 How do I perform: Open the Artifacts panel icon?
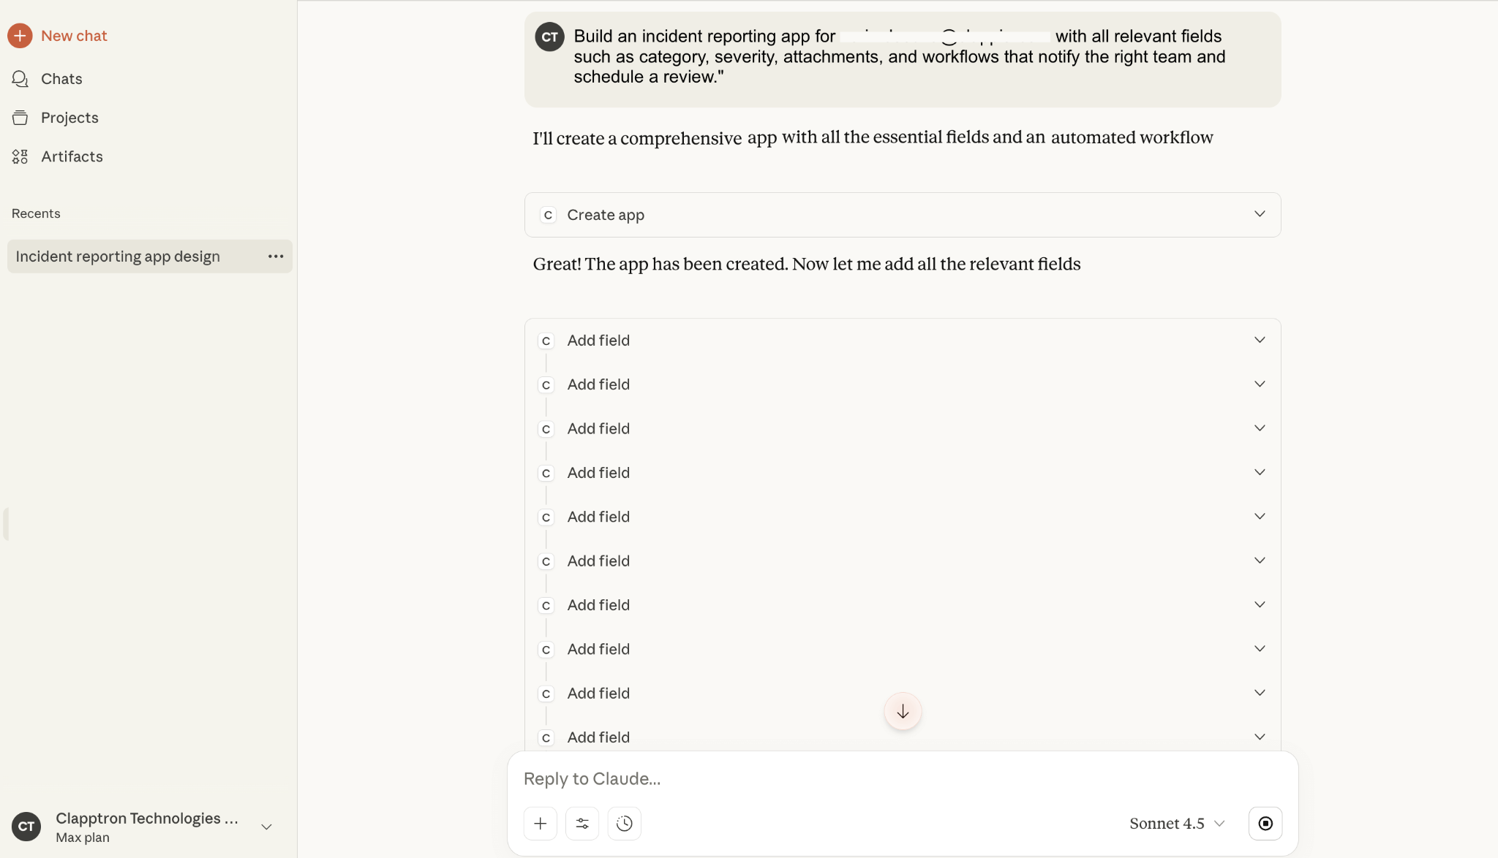coord(20,156)
